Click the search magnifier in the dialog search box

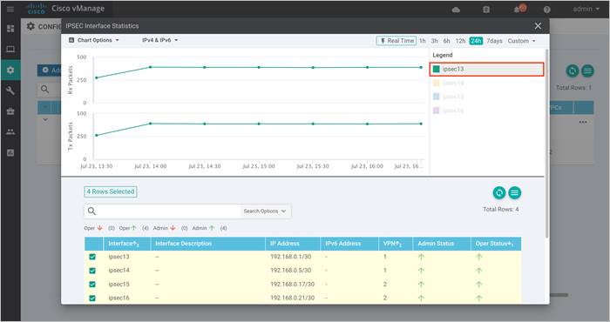coord(91,211)
